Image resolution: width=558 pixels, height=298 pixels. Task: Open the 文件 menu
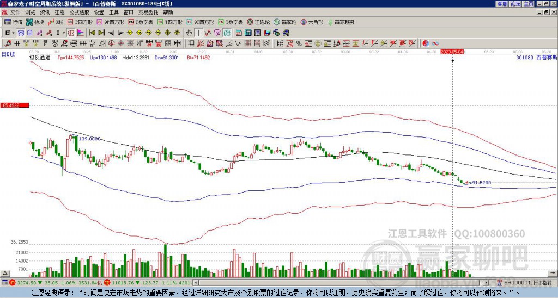[x=15, y=13]
